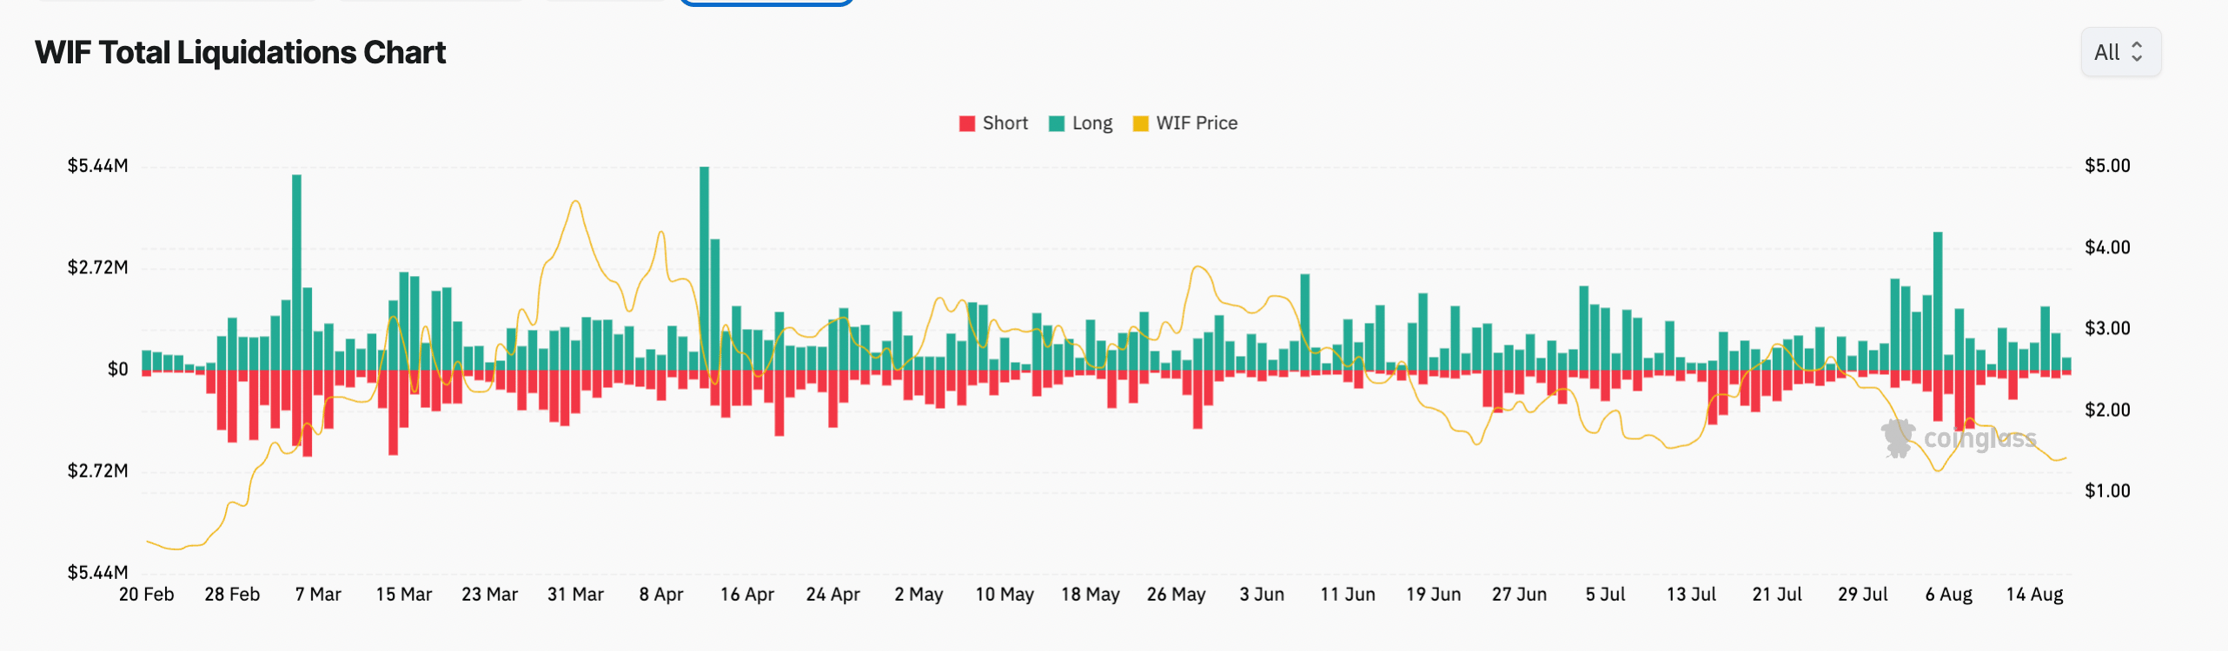The width and height of the screenshot is (2228, 651).
Task: Click the coinglass watermark text
Action: point(1979,438)
